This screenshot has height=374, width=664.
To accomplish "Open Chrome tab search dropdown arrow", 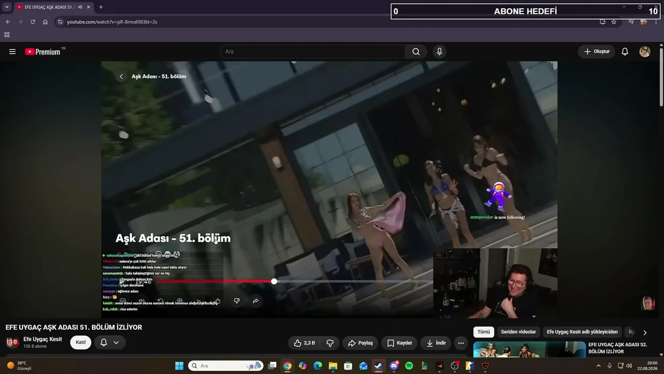I will pyautogui.click(x=7, y=7).
